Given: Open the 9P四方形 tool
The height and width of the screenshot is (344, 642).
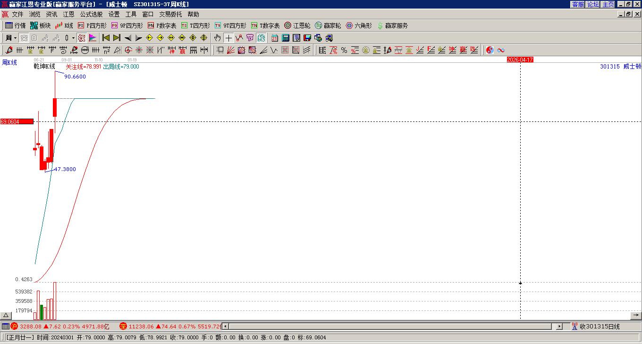Looking at the screenshot, I should pos(127,26).
